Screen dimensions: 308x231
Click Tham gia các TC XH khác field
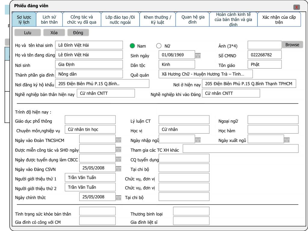241,149
